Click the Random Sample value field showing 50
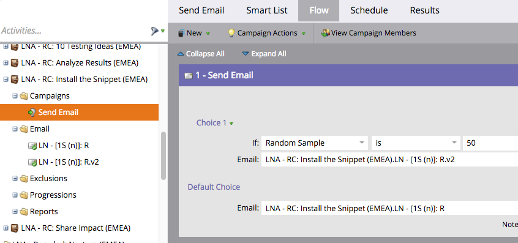518x243 pixels. click(490, 143)
